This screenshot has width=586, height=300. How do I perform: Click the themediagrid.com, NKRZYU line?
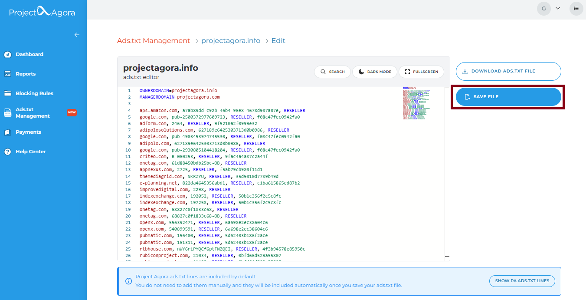pos(209,176)
